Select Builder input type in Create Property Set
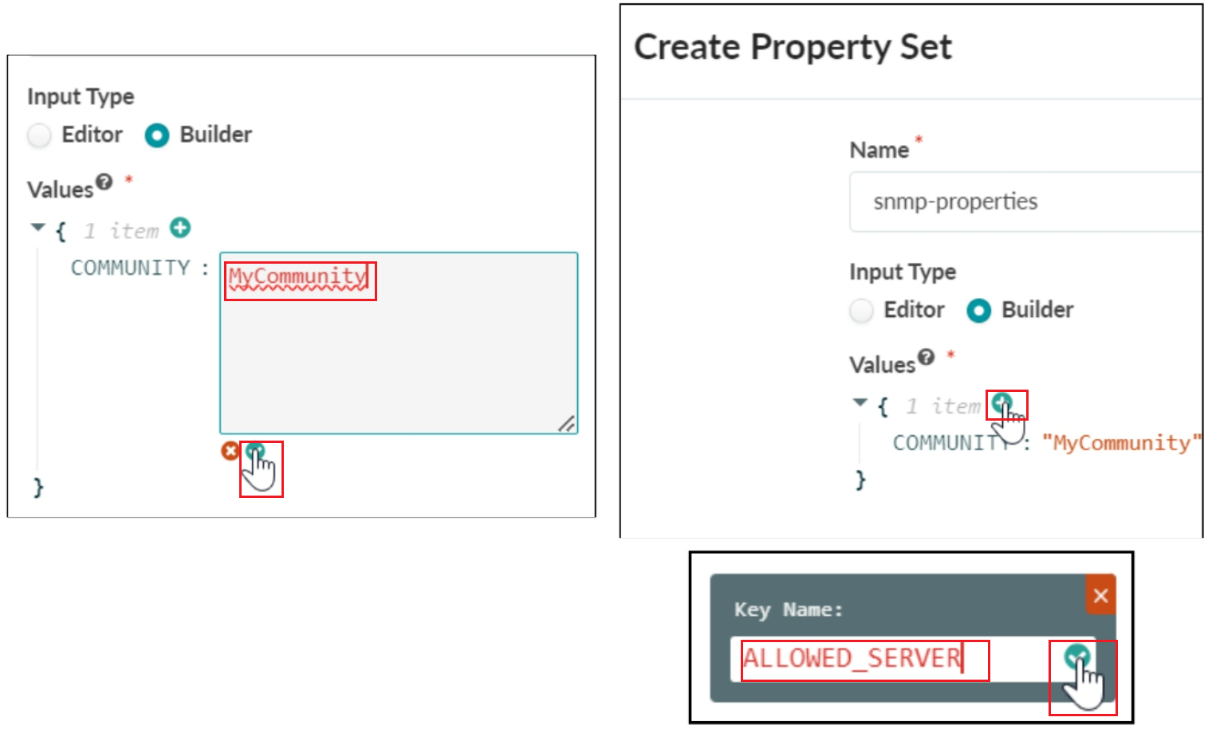This screenshot has height=729, width=1208. coord(978,310)
